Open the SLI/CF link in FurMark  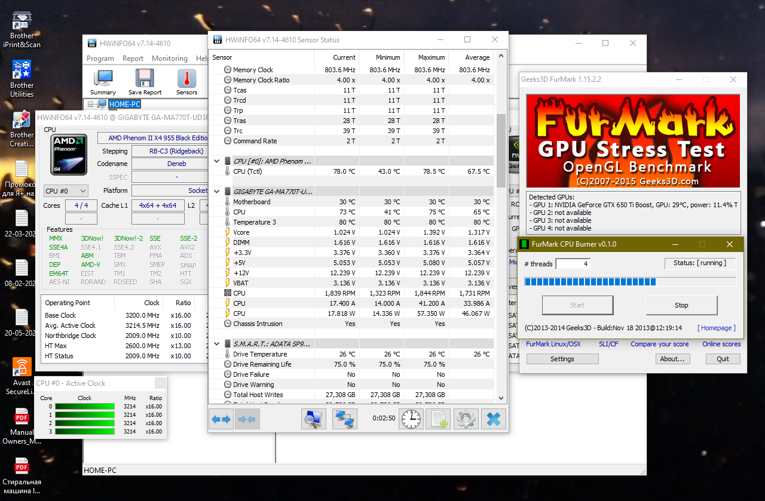point(608,344)
